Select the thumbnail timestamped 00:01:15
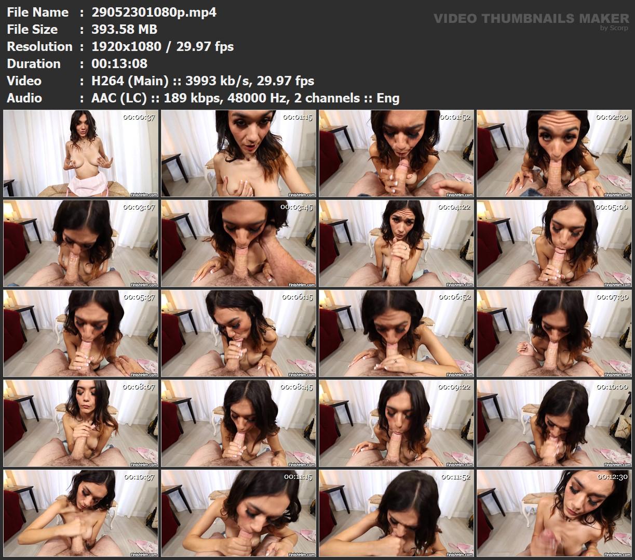Screen dimensions: 635x560 [x=238, y=153]
